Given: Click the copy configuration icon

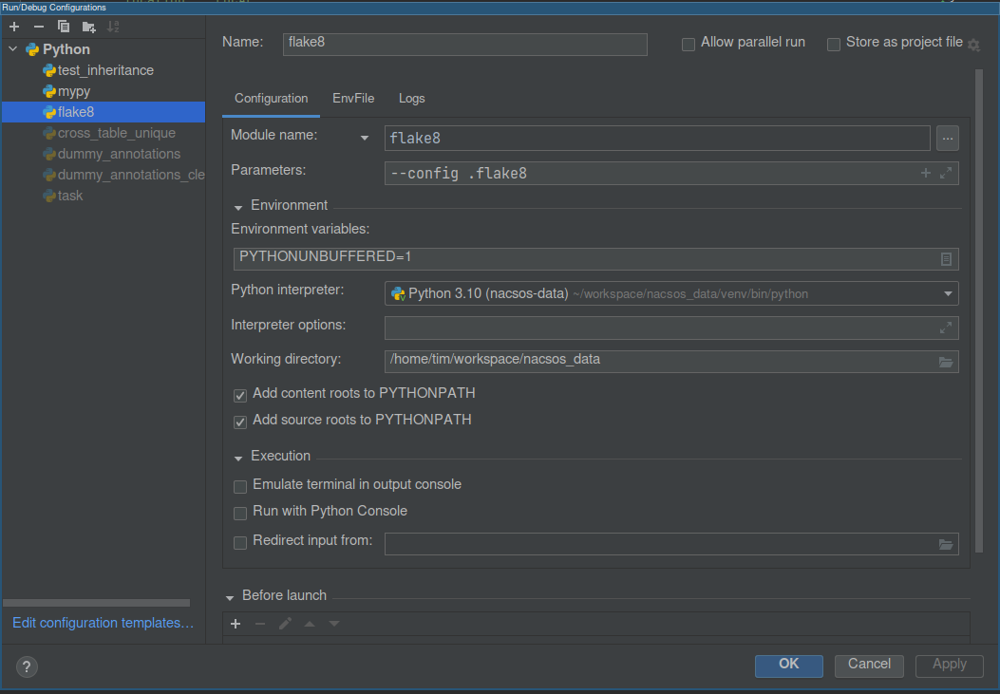Looking at the screenshot, I should tap(64, 27).
